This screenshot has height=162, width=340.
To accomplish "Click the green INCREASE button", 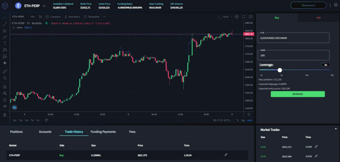I will (297, 94).
